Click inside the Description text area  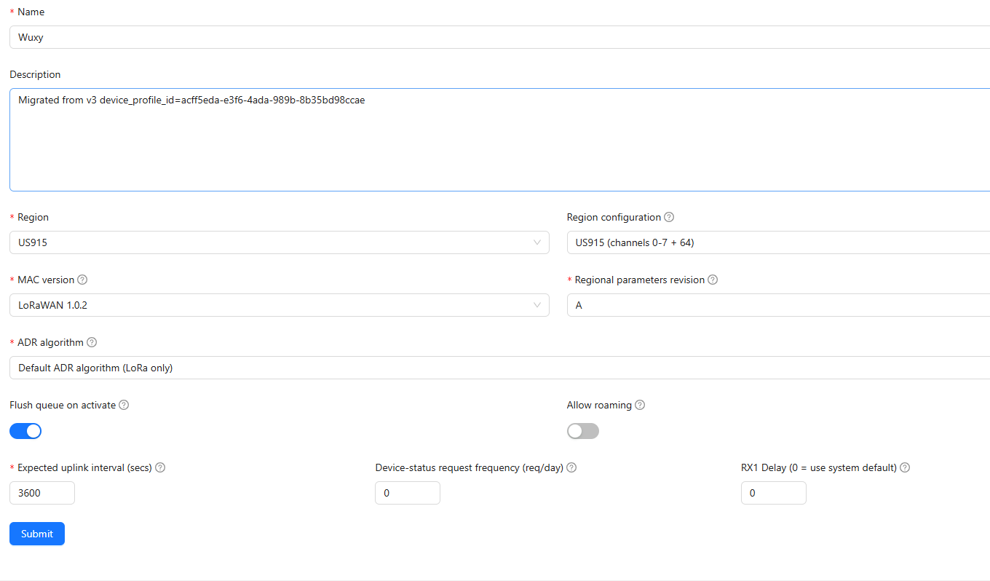pyautogui.click(x=495, y=140)
